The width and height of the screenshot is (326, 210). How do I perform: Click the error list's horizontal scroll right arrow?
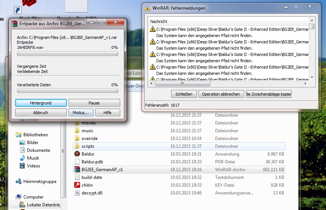305,83
